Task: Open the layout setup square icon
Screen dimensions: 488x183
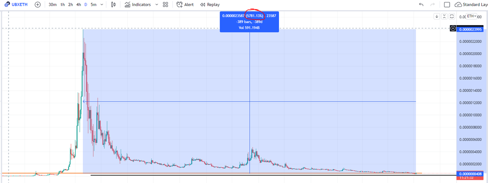Action: [447, 5]
